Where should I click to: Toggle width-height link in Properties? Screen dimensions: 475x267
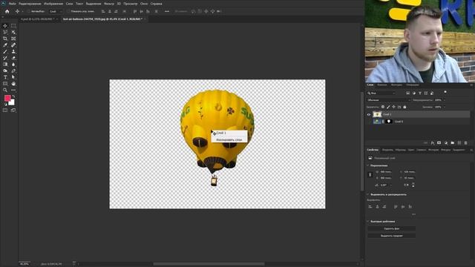370,175
